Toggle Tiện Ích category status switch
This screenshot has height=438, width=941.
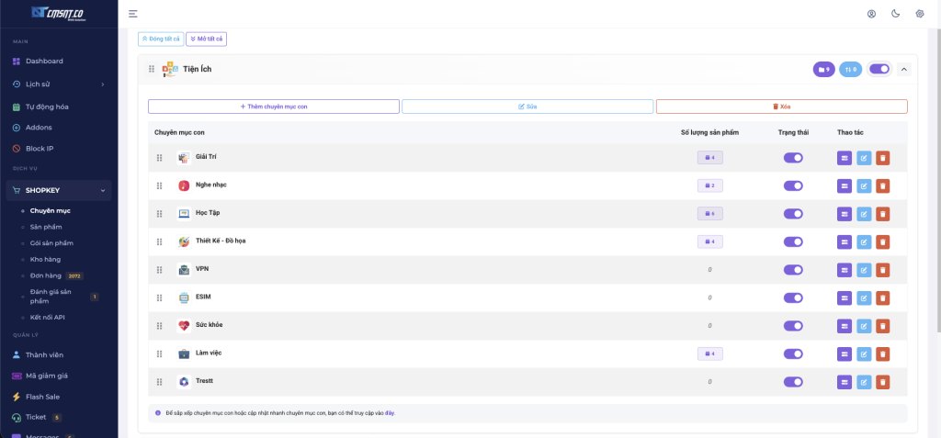pyautogui.click(x=879, y=69)
